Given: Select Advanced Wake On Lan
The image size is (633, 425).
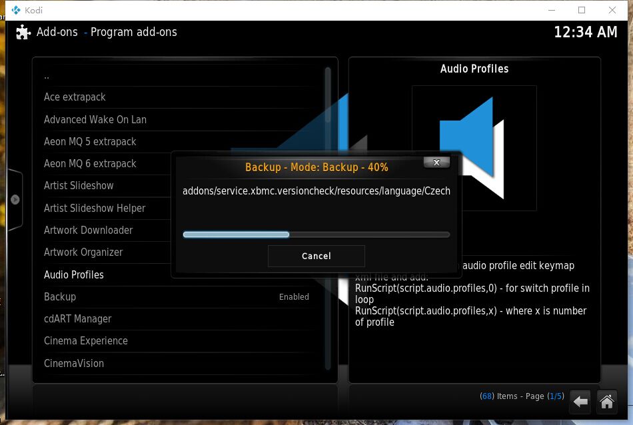Looking at the screenshot, I should tap(95, 120).
